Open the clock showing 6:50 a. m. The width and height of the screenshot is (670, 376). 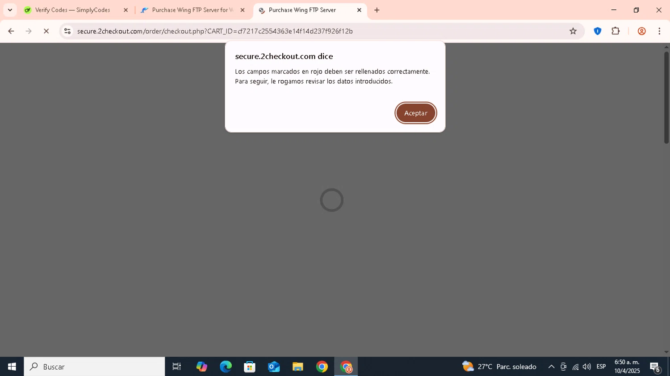[627, 367]
